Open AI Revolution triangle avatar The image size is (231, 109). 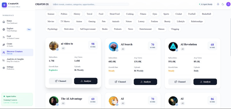(173, 46)
